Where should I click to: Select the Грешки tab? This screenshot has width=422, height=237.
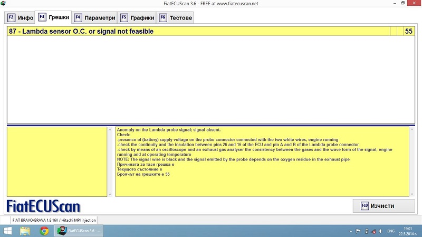[53, 17]
